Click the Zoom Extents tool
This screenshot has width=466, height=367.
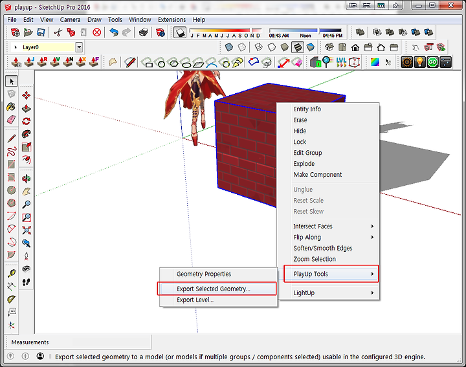coord(26,230)
